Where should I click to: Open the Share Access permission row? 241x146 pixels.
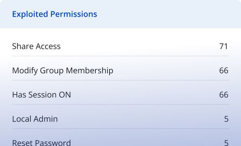pyautogui.click(x=120, y=46)
